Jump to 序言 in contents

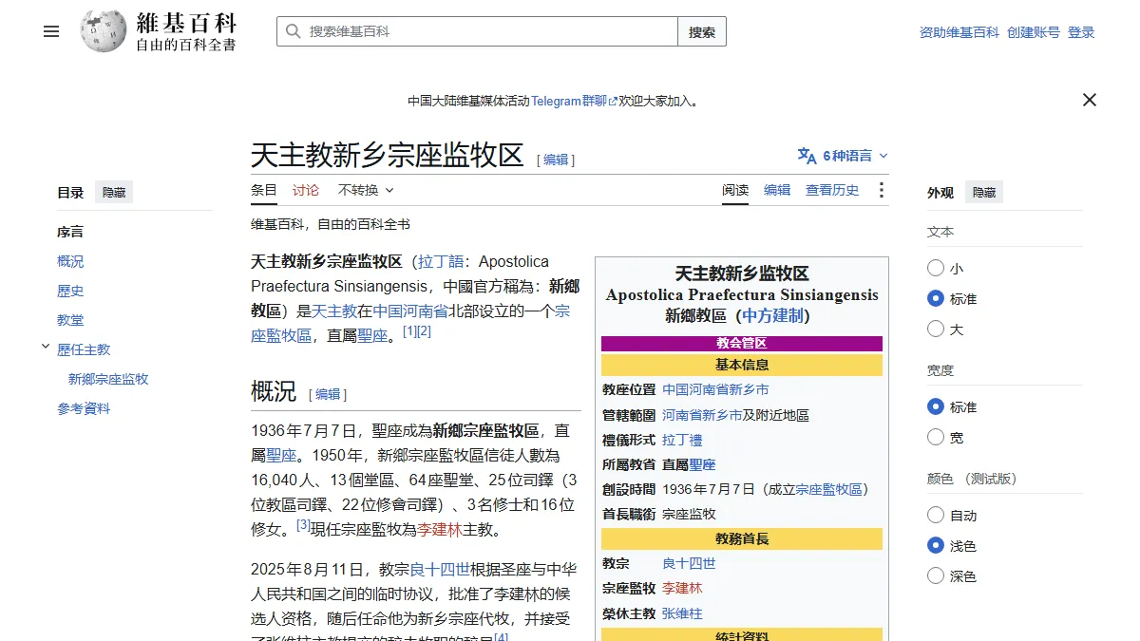click(70, 232)
